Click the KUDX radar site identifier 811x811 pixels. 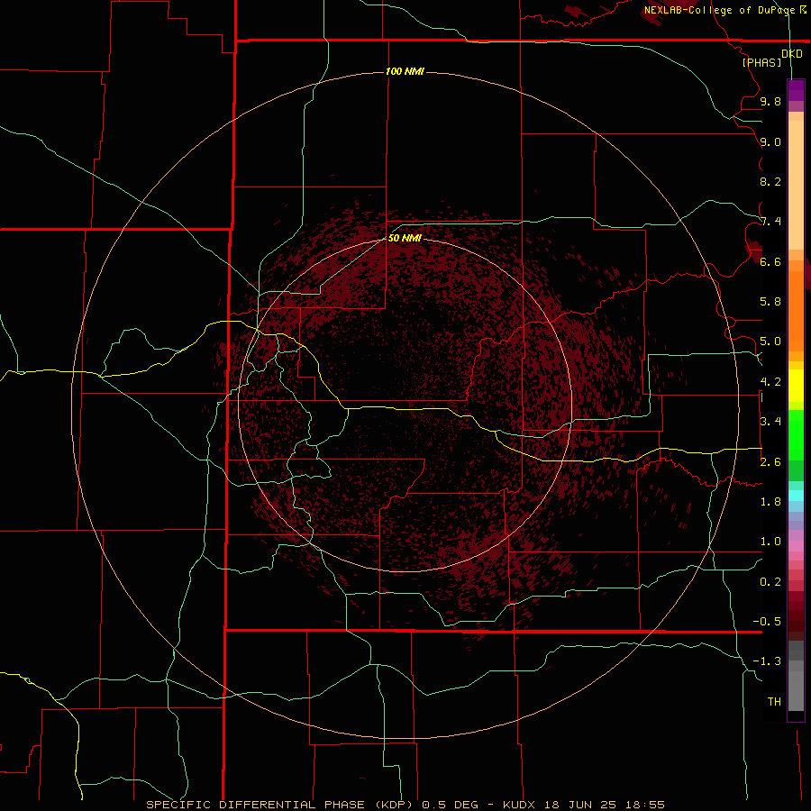pyautogui.click(x=520, y=805)
